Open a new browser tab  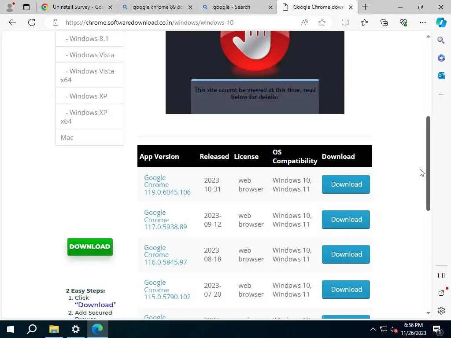[x=365, y=7]
